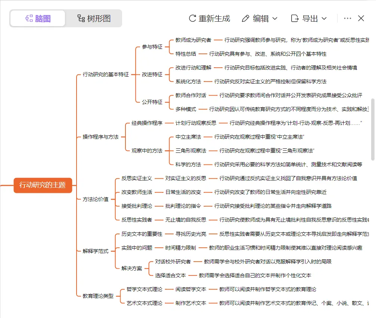Click the export document icon
This screenshot has height=318, width=376.
click(x=295, y=18)
